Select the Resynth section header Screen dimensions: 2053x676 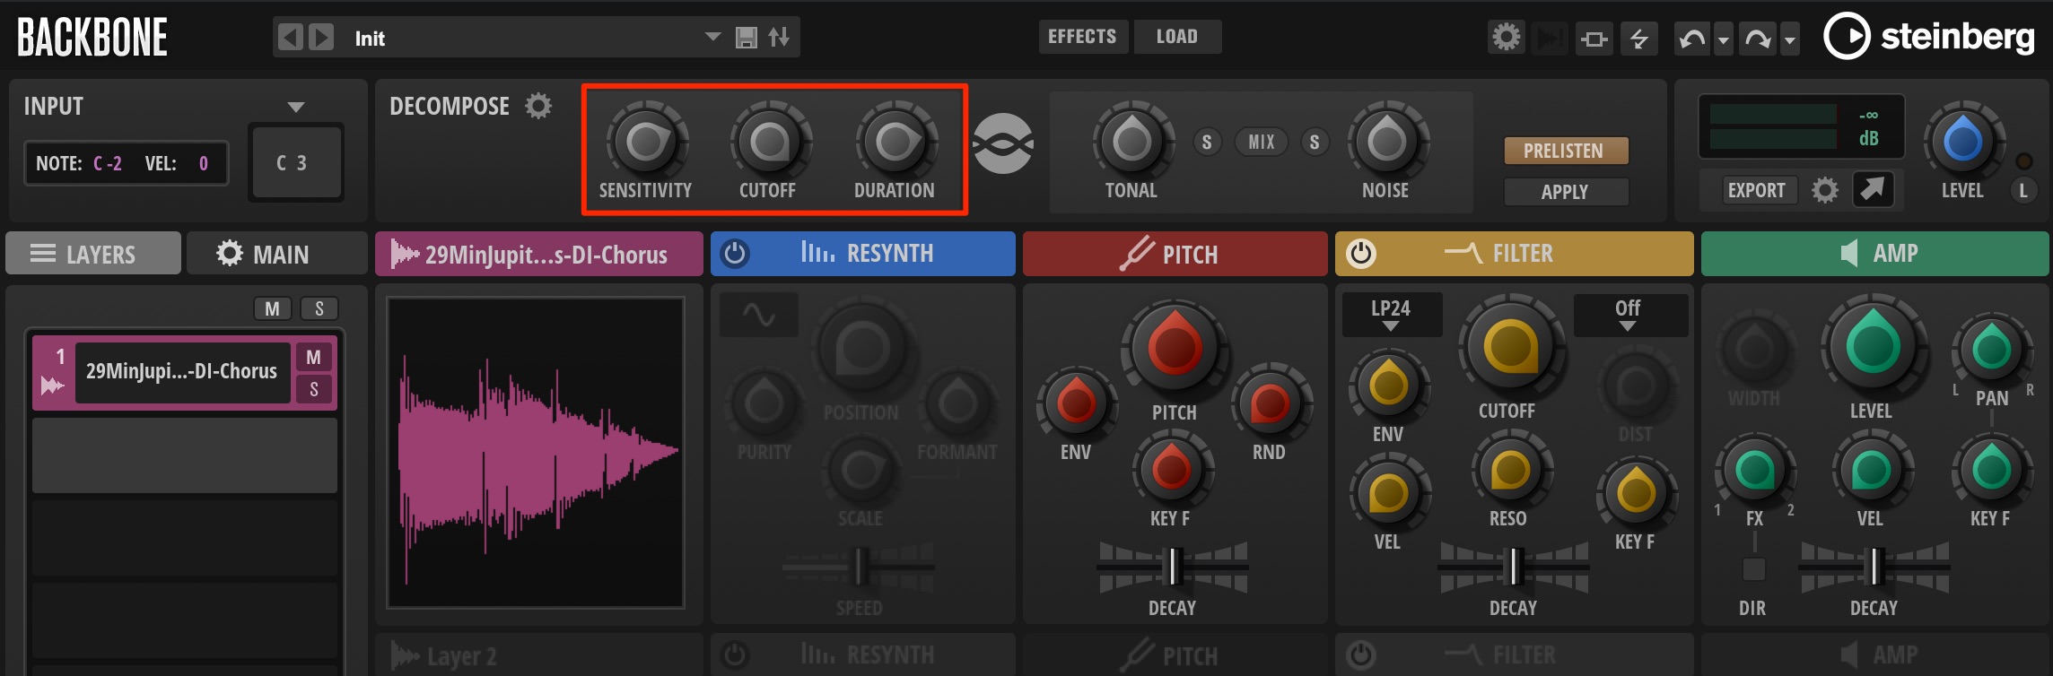coord(863,254)
